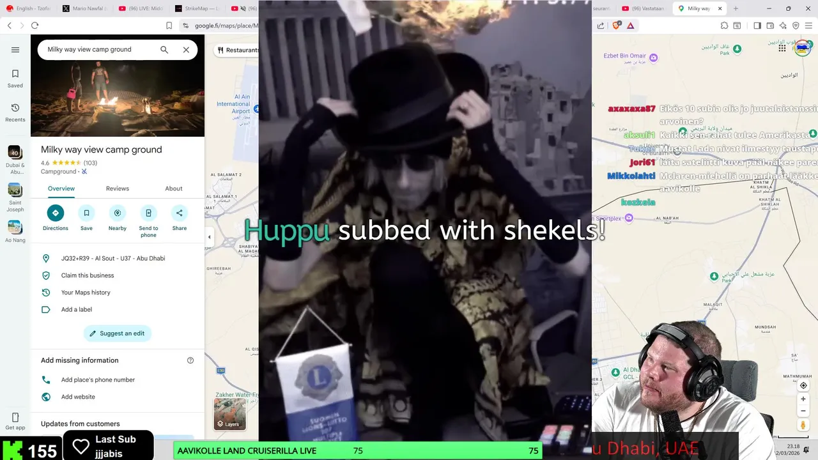This screenshot has height=460, width=818.
Task: Share the place via Share icon
Action: pyautogui.click(x=180, y=213)
